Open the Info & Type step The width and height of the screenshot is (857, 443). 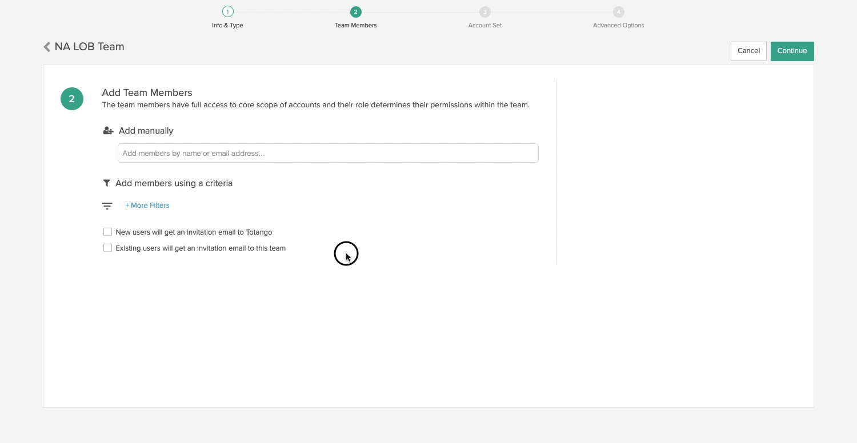pos(227,25)
